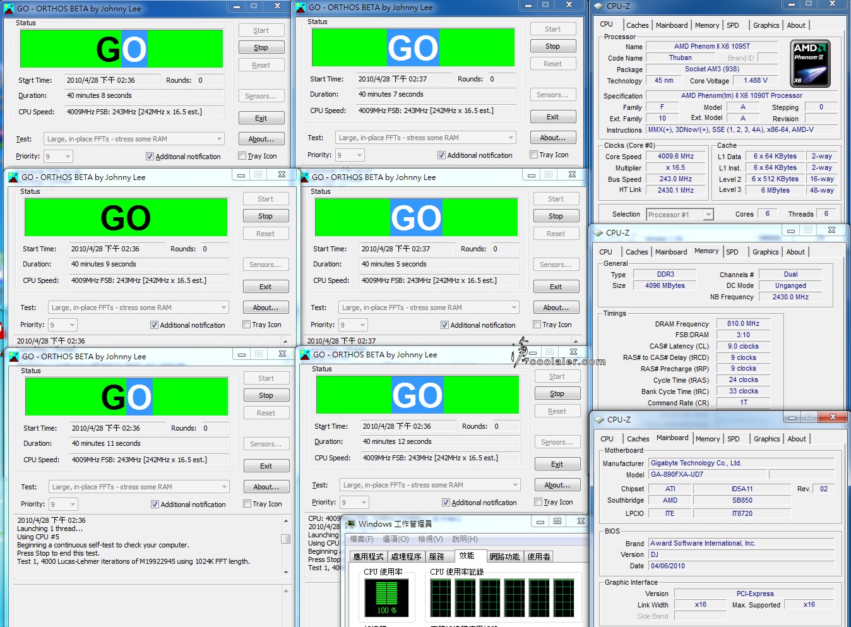Open Test dropdown in 40 minutes 7 seconds window

(x=425, y=138)
